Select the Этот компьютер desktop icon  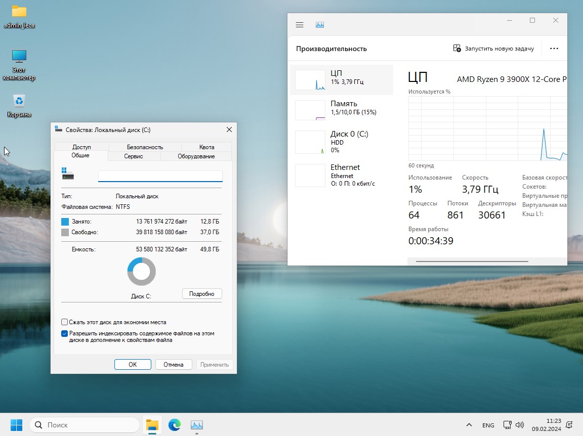[x=19, y=57]
